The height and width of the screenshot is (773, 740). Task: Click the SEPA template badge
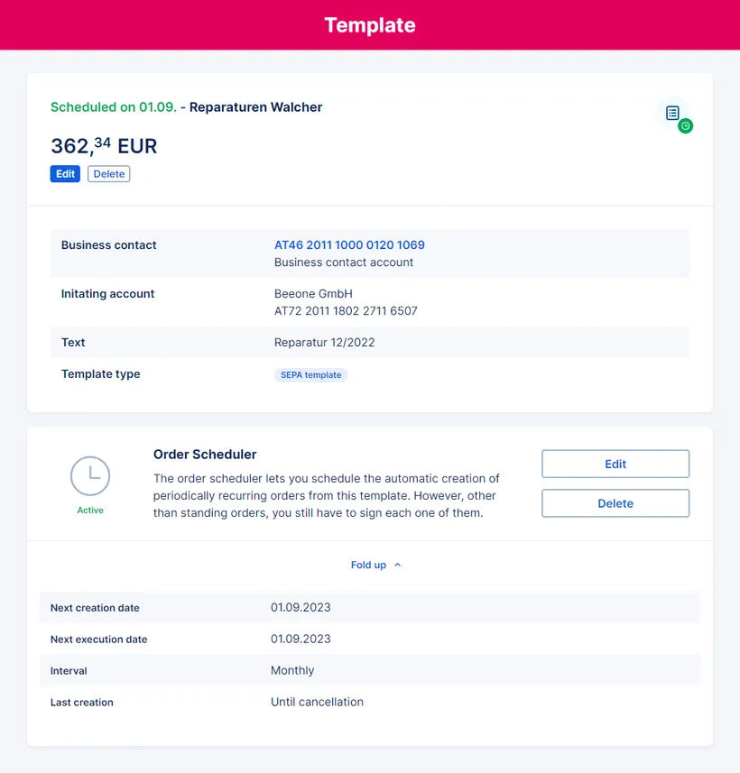pyautogui.click(x=310, y=374)
